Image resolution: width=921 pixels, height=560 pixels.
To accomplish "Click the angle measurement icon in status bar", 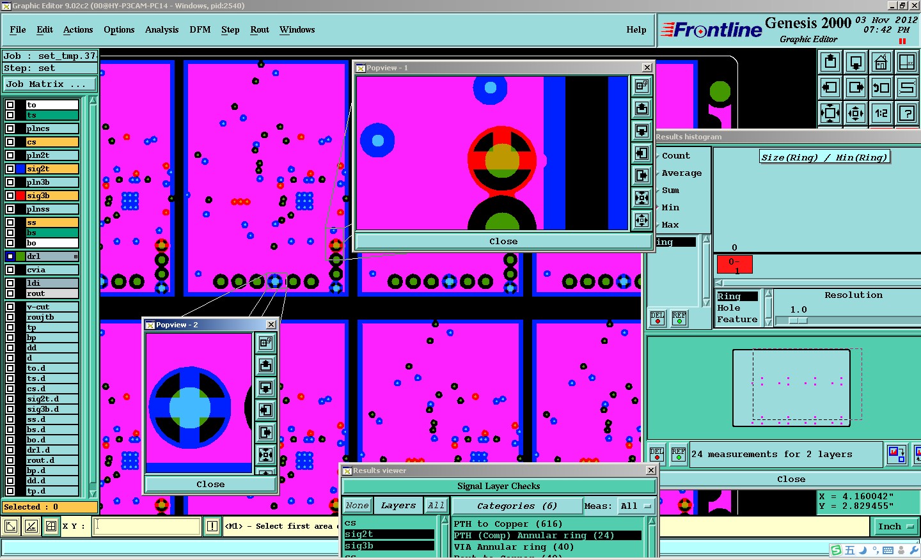I will pos(31,526).
